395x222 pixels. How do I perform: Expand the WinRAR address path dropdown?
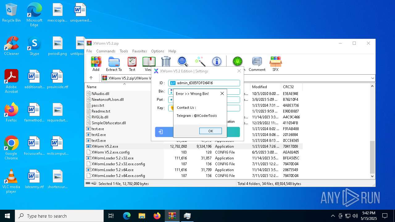click(x=372, y=78)
